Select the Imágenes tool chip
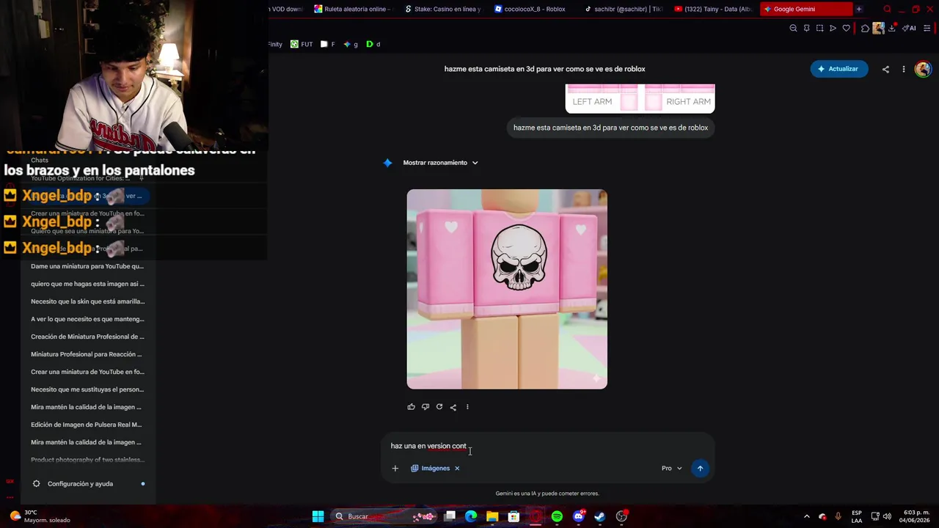The image size is (939, 528). (x=431, y=468)
